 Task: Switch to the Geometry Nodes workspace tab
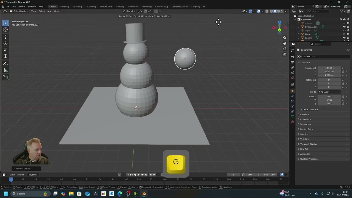180,7
